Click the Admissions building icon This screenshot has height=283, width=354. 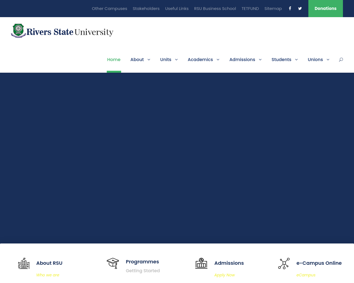click(201, 263)
